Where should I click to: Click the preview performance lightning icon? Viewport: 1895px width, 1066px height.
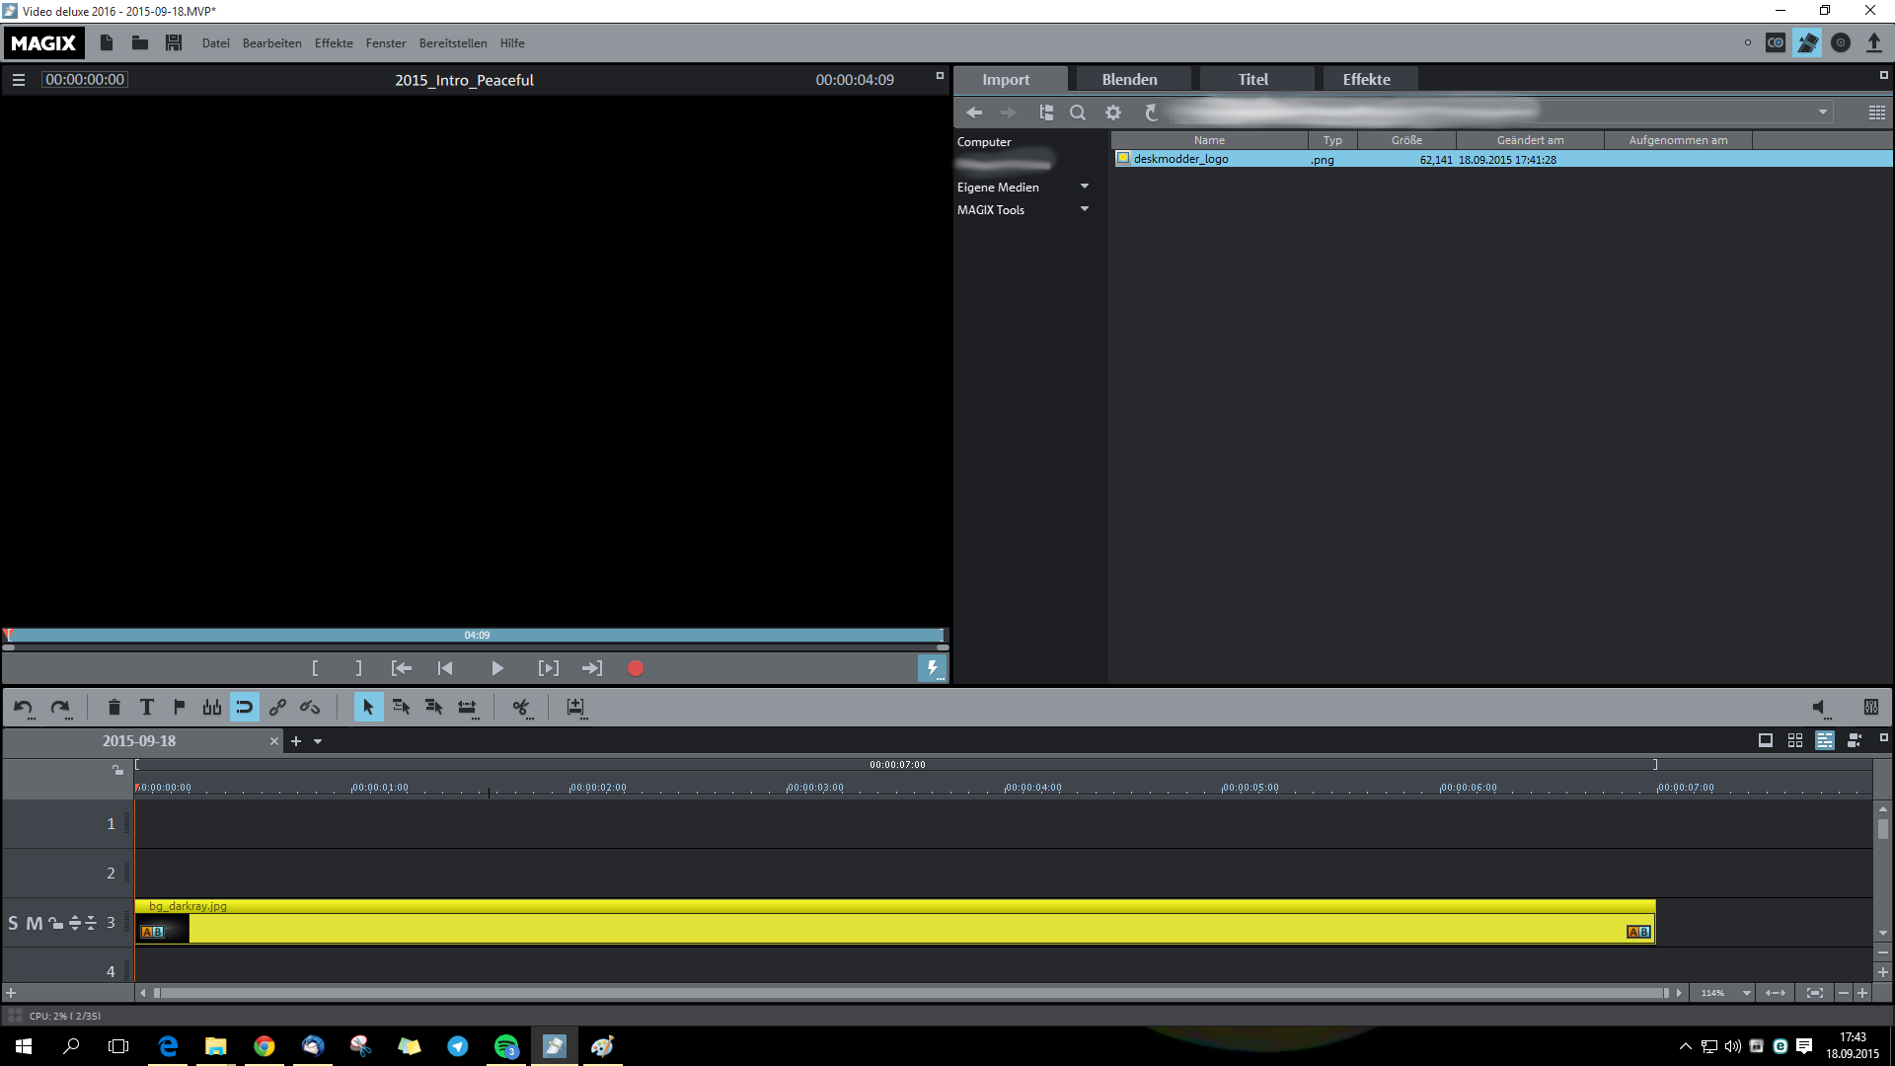point(932,668)
